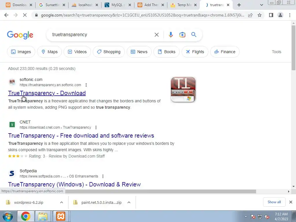Image resolution: width=296 pixels, height=222 pixels.
Task: Stop loading the page
Action: tap(25, 15)
